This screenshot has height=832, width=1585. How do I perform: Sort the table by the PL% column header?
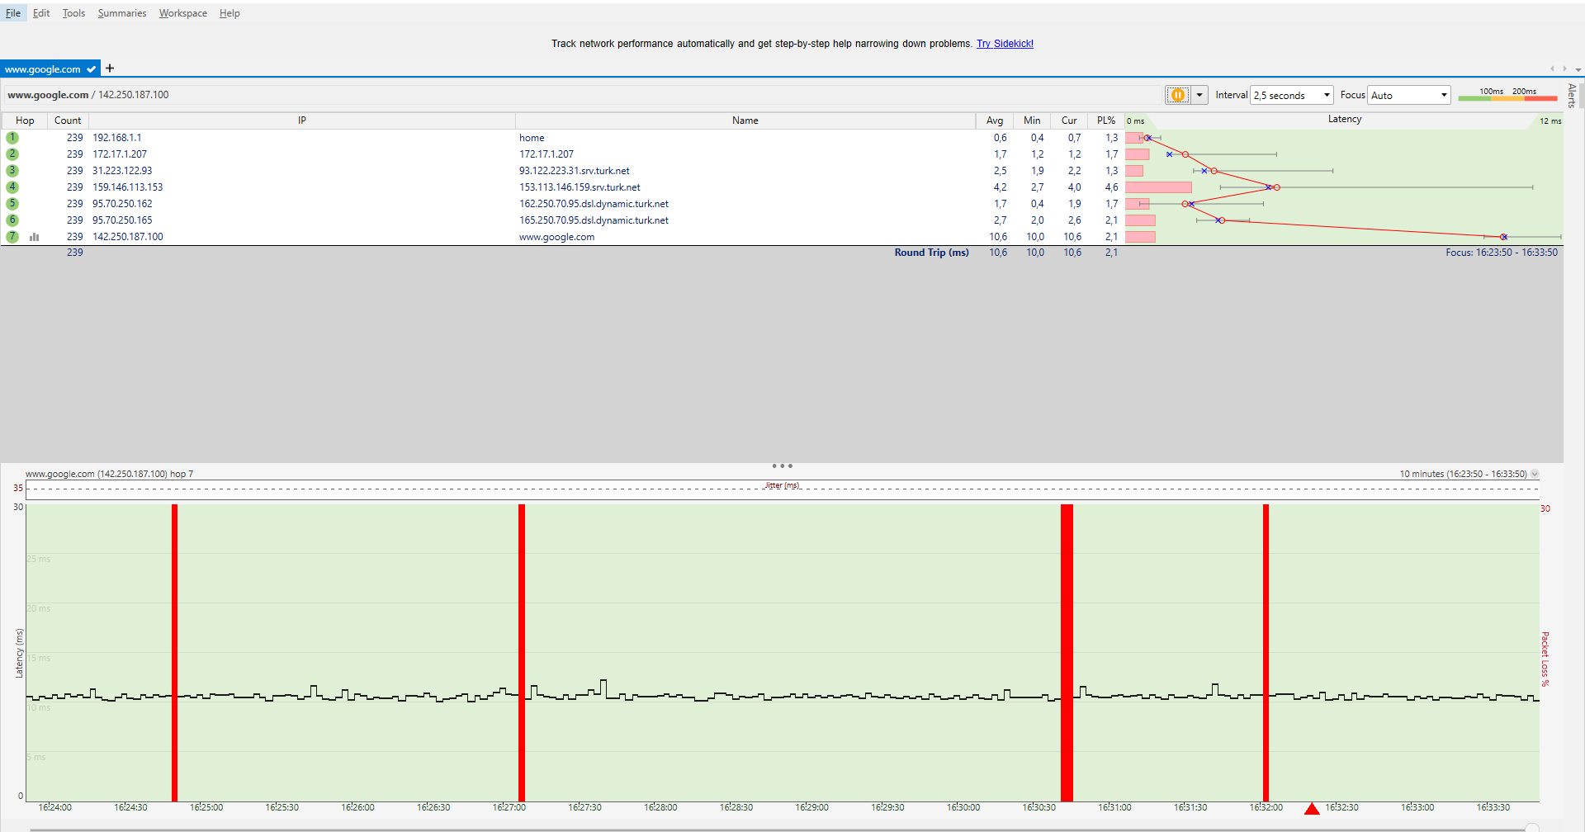click(1105, 121)
